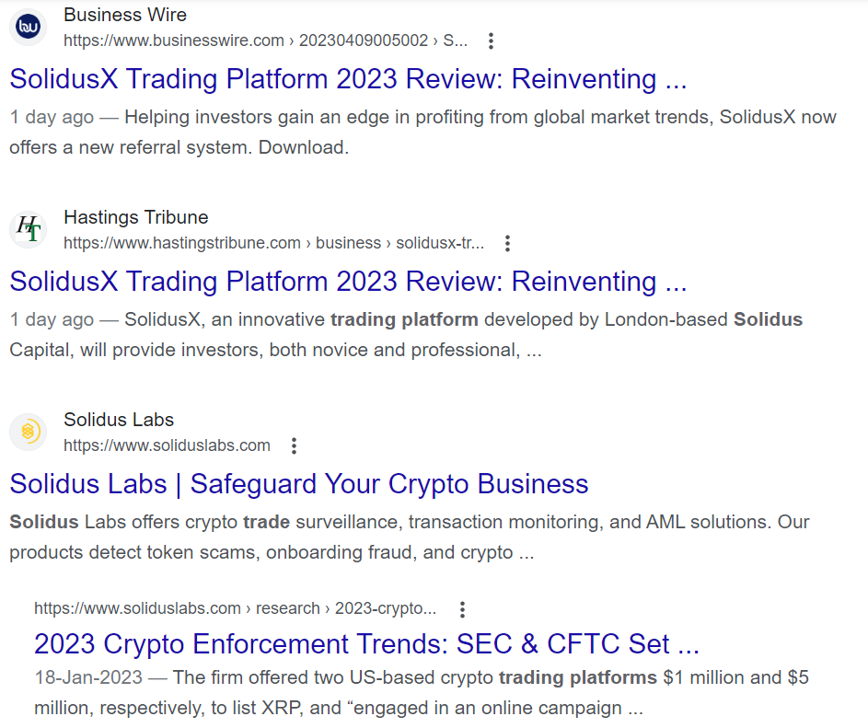Viewport: 868px width, 728px height.
Task: Click the Business Wire favicon
Action: tap(29, 27)
